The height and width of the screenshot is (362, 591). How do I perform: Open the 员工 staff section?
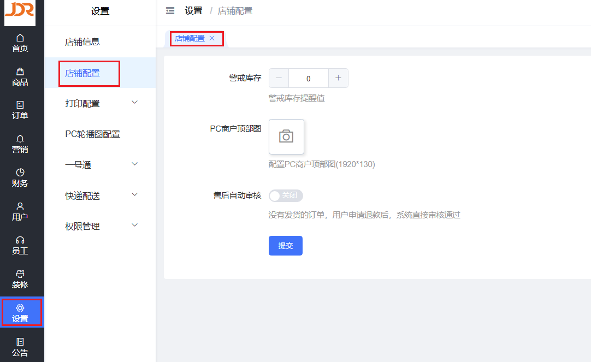[20, 246]
